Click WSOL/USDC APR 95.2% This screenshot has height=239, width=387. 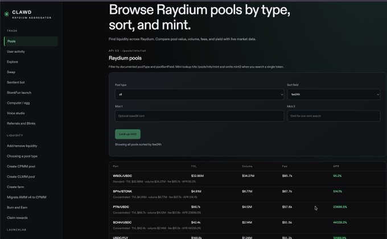pyautogui.click(x=337, y=176)
